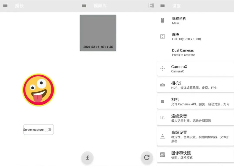Click the frame capture icon in top bar
This screenshot has height=166, width=234.
[151, 5]
